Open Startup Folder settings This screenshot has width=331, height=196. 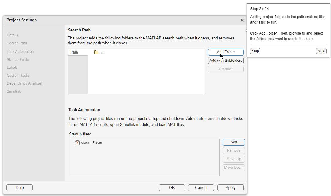point(18,60)
